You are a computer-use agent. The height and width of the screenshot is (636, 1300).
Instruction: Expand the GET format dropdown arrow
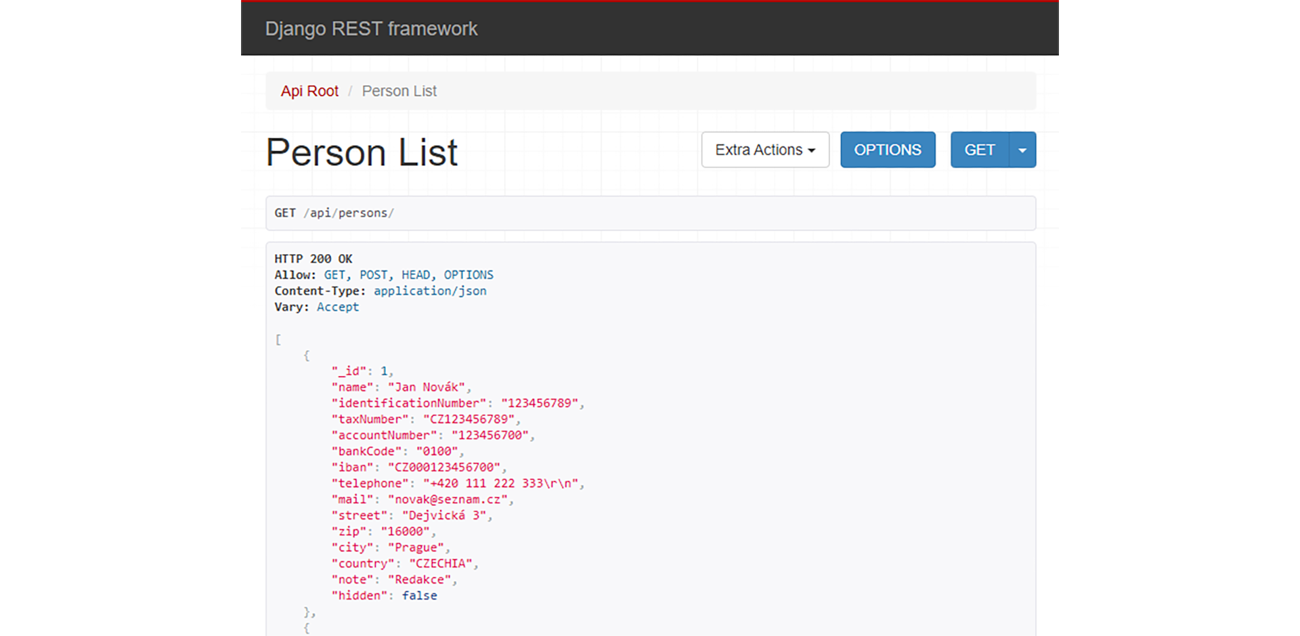(x=1022, y=150)
